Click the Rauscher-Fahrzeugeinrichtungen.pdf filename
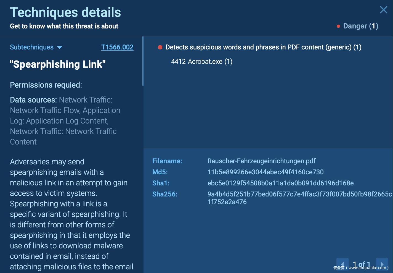This screenshot has height=273, width=393. 261,161
